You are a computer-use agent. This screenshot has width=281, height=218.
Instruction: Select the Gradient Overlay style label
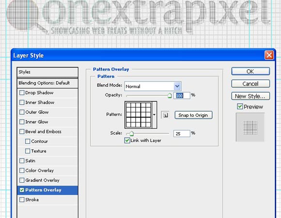click(x=42, y=180)
